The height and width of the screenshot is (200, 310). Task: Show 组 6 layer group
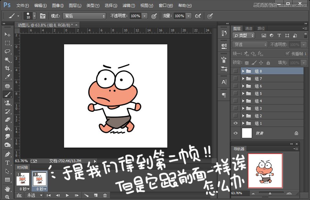coord(236,86)
